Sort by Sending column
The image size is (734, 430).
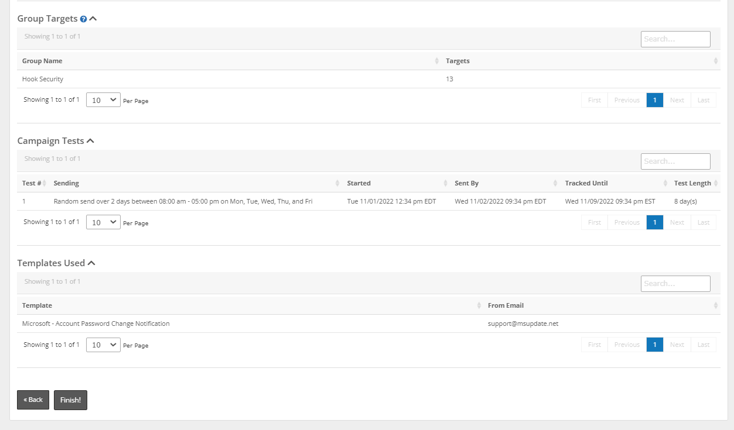[x=196, y=183]
